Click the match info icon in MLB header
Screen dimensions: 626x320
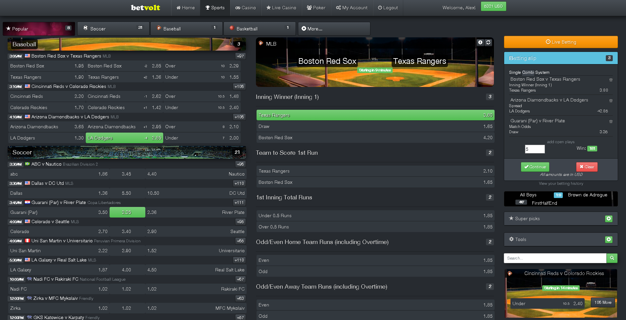click(x=480, y=42)
